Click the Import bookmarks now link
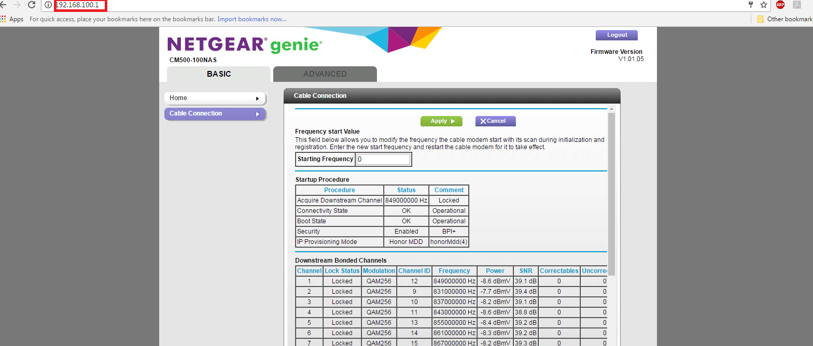This screenshot has width=813, height=346. click(252, 19)
